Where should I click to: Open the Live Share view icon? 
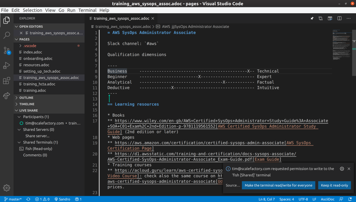7,95
